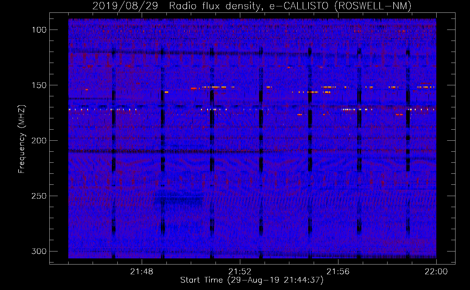470x290 pixels.
Task: Click the "Start Time (29-Aug-19 21:44:37)" label
Action: pos(252,280)
